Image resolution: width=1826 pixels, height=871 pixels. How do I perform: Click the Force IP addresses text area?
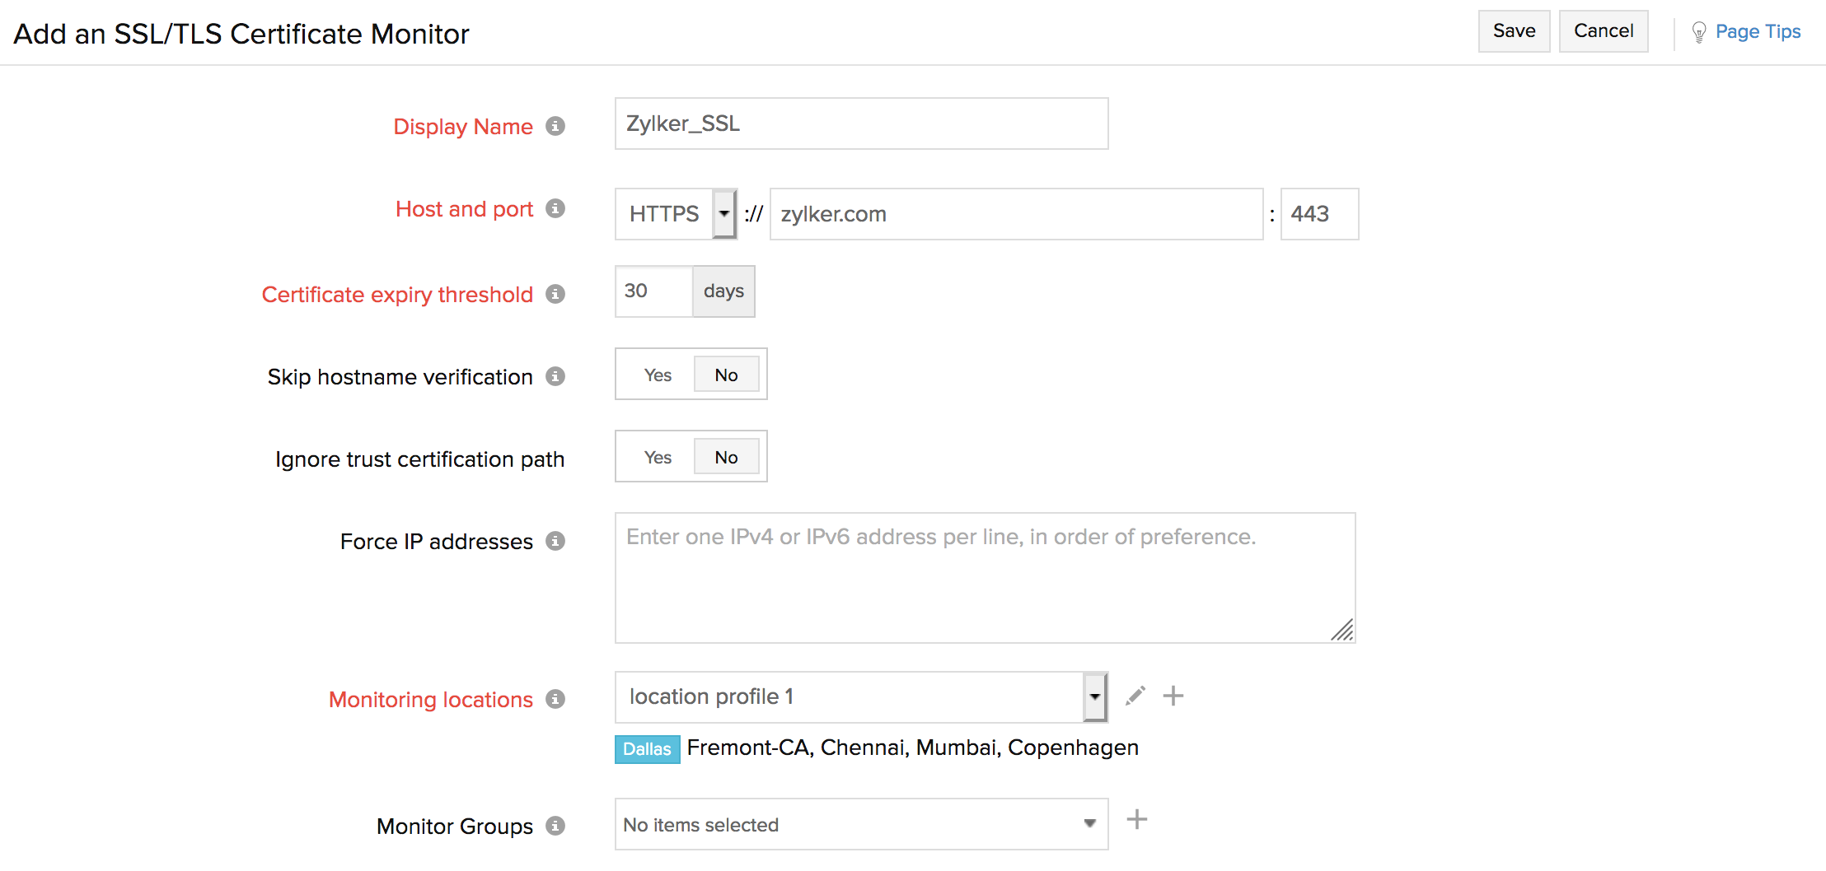[985, 578]
